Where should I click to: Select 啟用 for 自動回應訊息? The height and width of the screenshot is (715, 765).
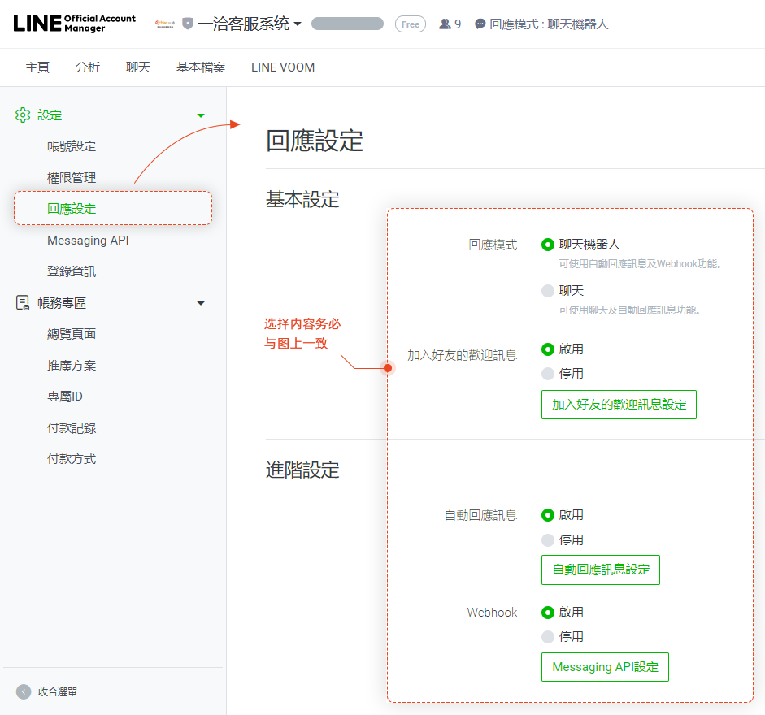548,515
